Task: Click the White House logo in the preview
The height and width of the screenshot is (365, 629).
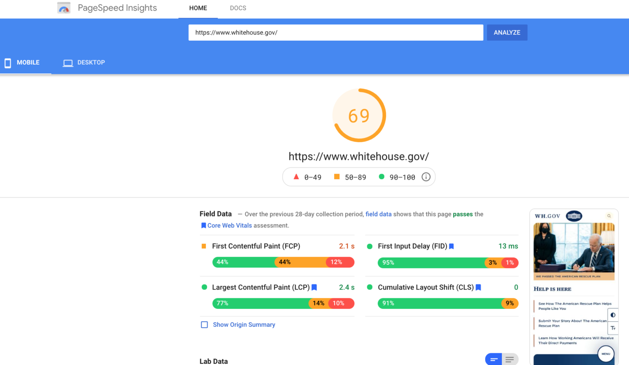Action: click(574, 216)
